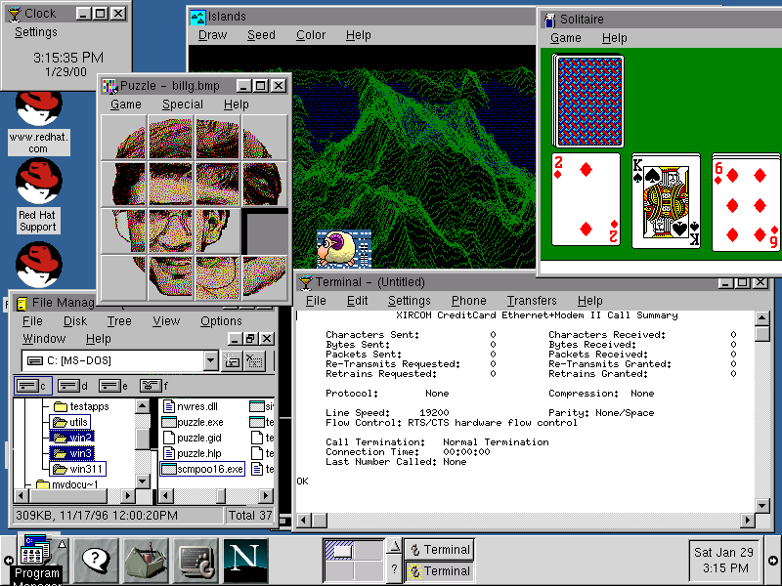Switch to network drive f in File Manager
The height and width of the screenshot is (586, 782).
click(x=154, y=386)
